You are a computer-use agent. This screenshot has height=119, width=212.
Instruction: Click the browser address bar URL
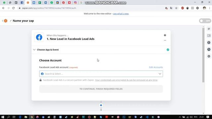(49, 8)
